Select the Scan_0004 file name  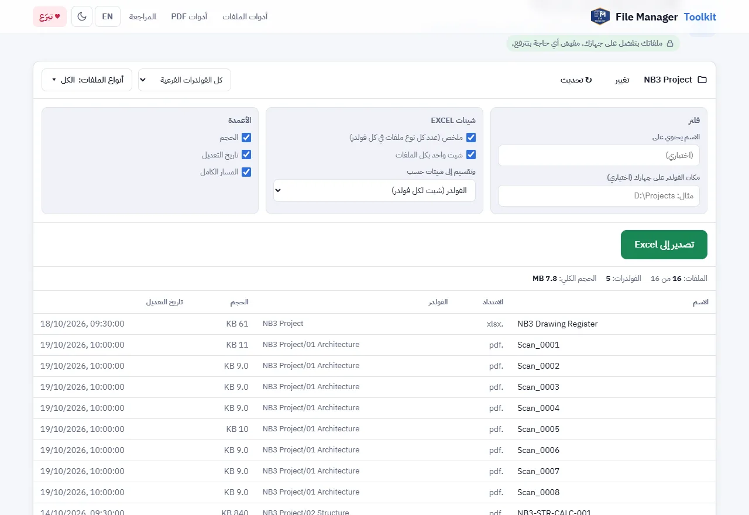538,408
